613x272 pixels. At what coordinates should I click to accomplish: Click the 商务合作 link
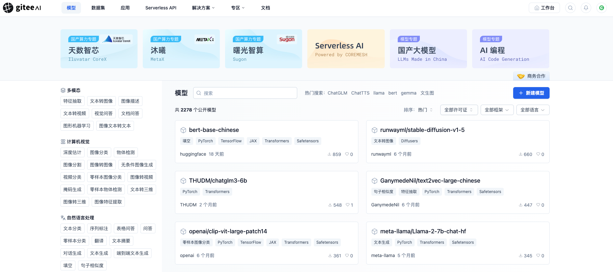[x=531, y=76]
